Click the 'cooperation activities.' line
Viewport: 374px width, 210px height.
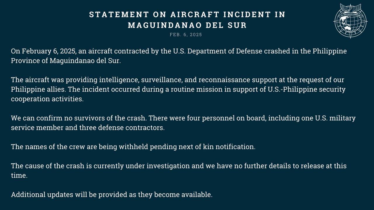[x=47, y=99]
